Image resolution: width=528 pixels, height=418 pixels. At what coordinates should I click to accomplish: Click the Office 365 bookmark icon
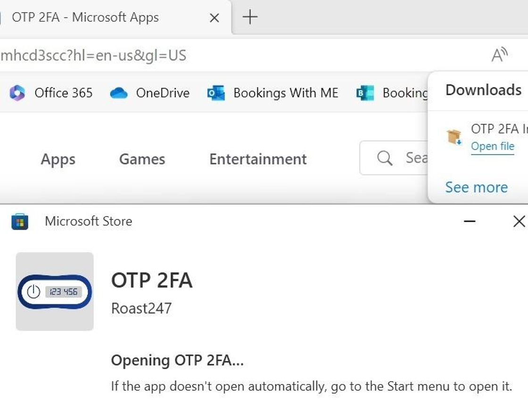click(x=17, y=93)
